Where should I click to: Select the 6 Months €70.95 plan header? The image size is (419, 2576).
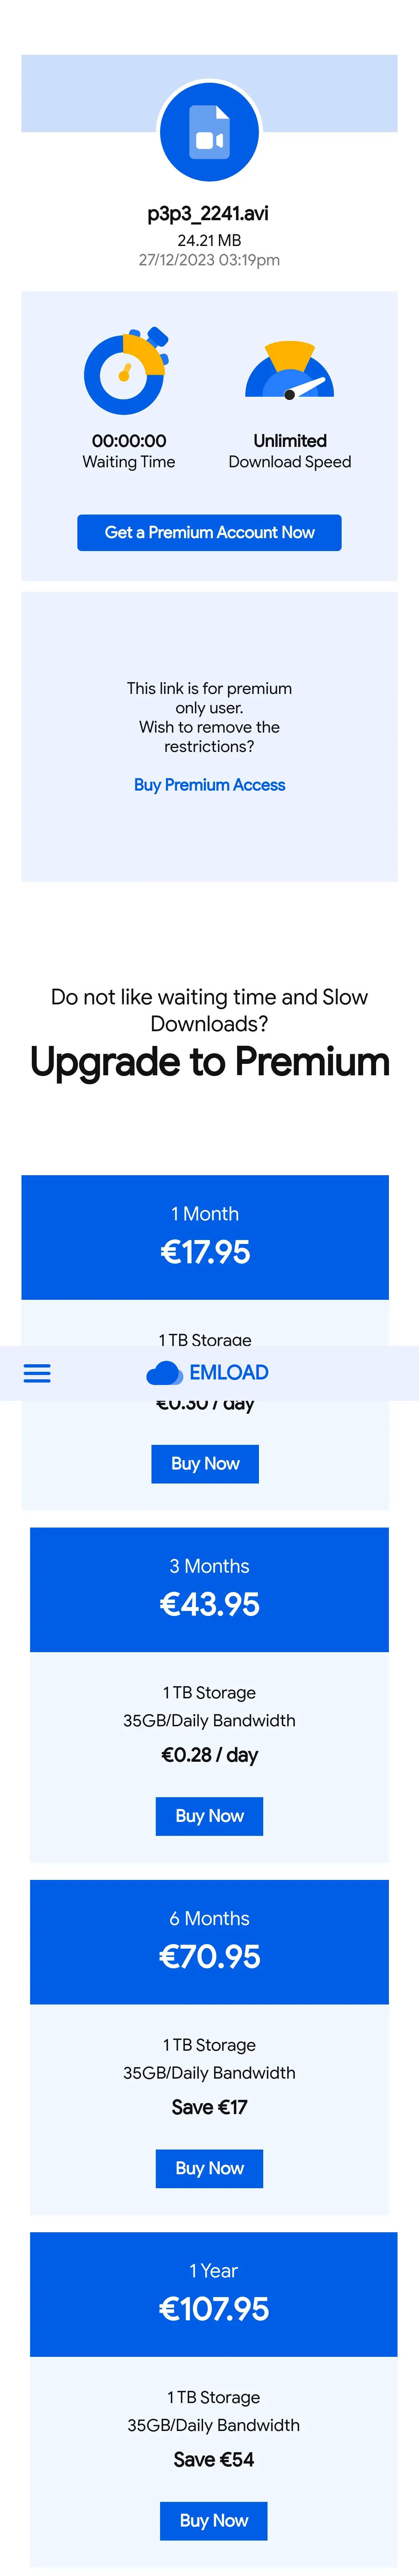pos(209,1941)
